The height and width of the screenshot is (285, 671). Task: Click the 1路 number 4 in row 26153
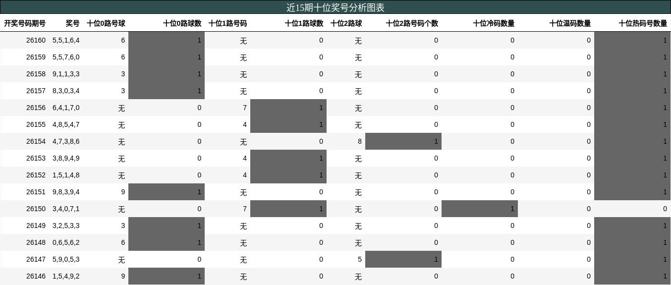(245, 158)
